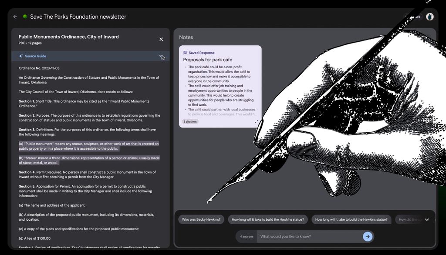Click the notebook emoji beside the newsletter title
446x255 pixels.
pyautogui.click(x=25, y=17)
